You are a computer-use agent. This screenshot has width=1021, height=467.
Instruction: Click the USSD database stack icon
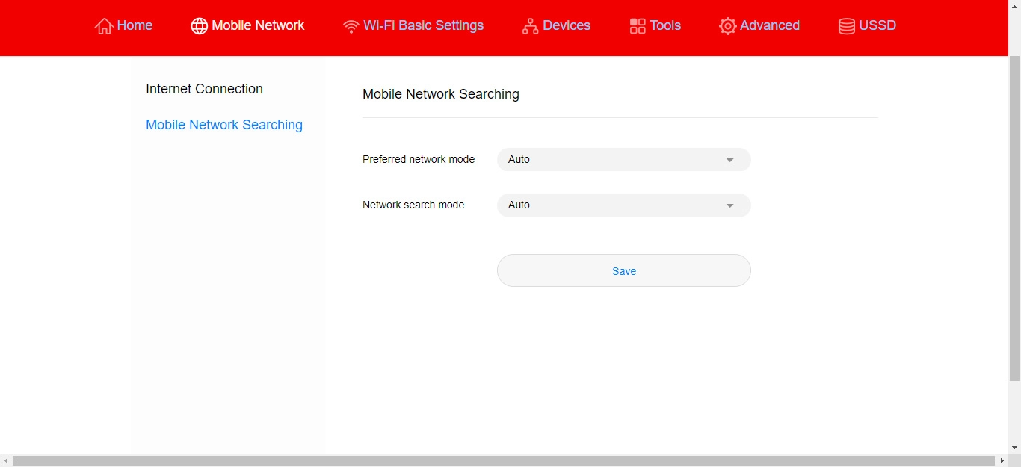tap(846, 26)
